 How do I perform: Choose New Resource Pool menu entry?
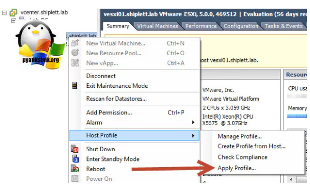click(x=135, y=53)
